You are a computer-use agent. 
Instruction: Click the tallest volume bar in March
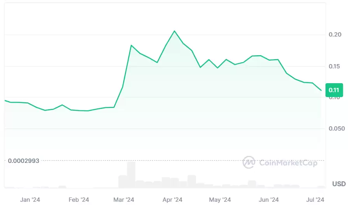tap(131, 175)
